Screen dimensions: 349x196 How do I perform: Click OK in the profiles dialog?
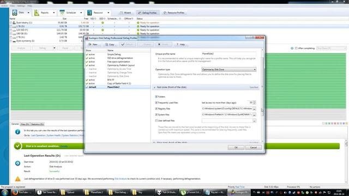236,148
